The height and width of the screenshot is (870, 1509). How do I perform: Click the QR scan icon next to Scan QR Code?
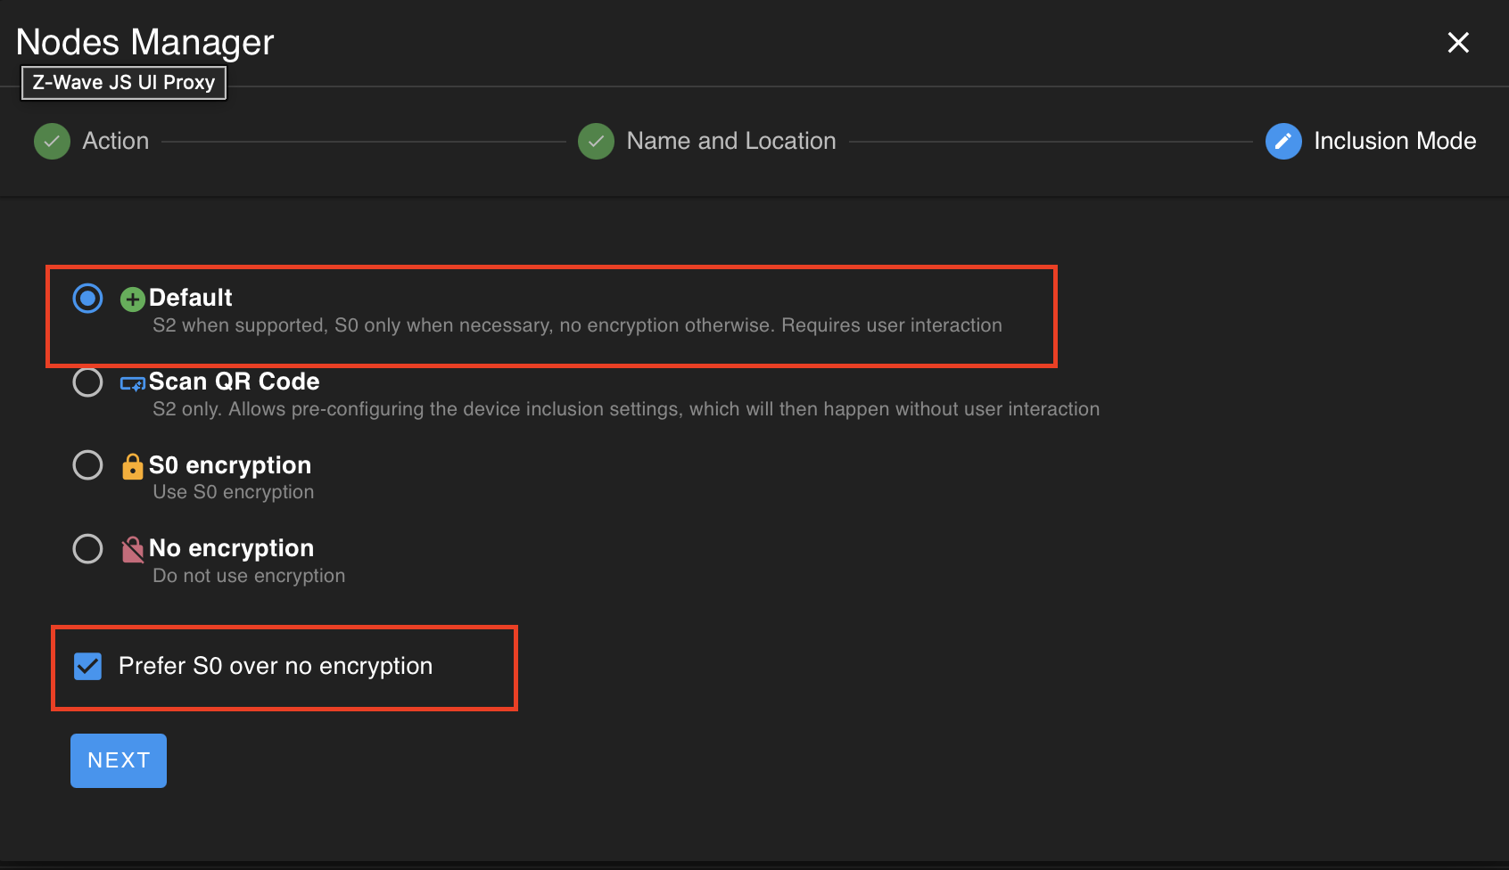tap(132, 383)
